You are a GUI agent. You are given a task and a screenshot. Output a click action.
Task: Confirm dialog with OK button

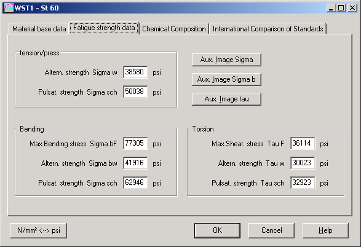pos(217,230)
